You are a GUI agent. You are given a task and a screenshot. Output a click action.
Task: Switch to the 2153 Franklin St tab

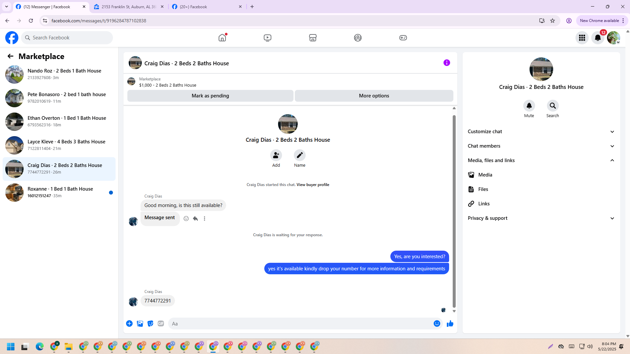click(129, 7)
